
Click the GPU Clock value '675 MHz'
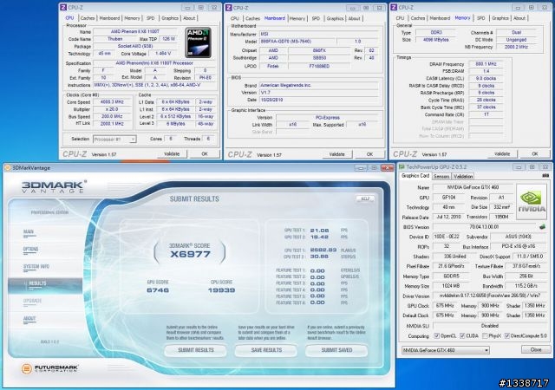point(445,306)
